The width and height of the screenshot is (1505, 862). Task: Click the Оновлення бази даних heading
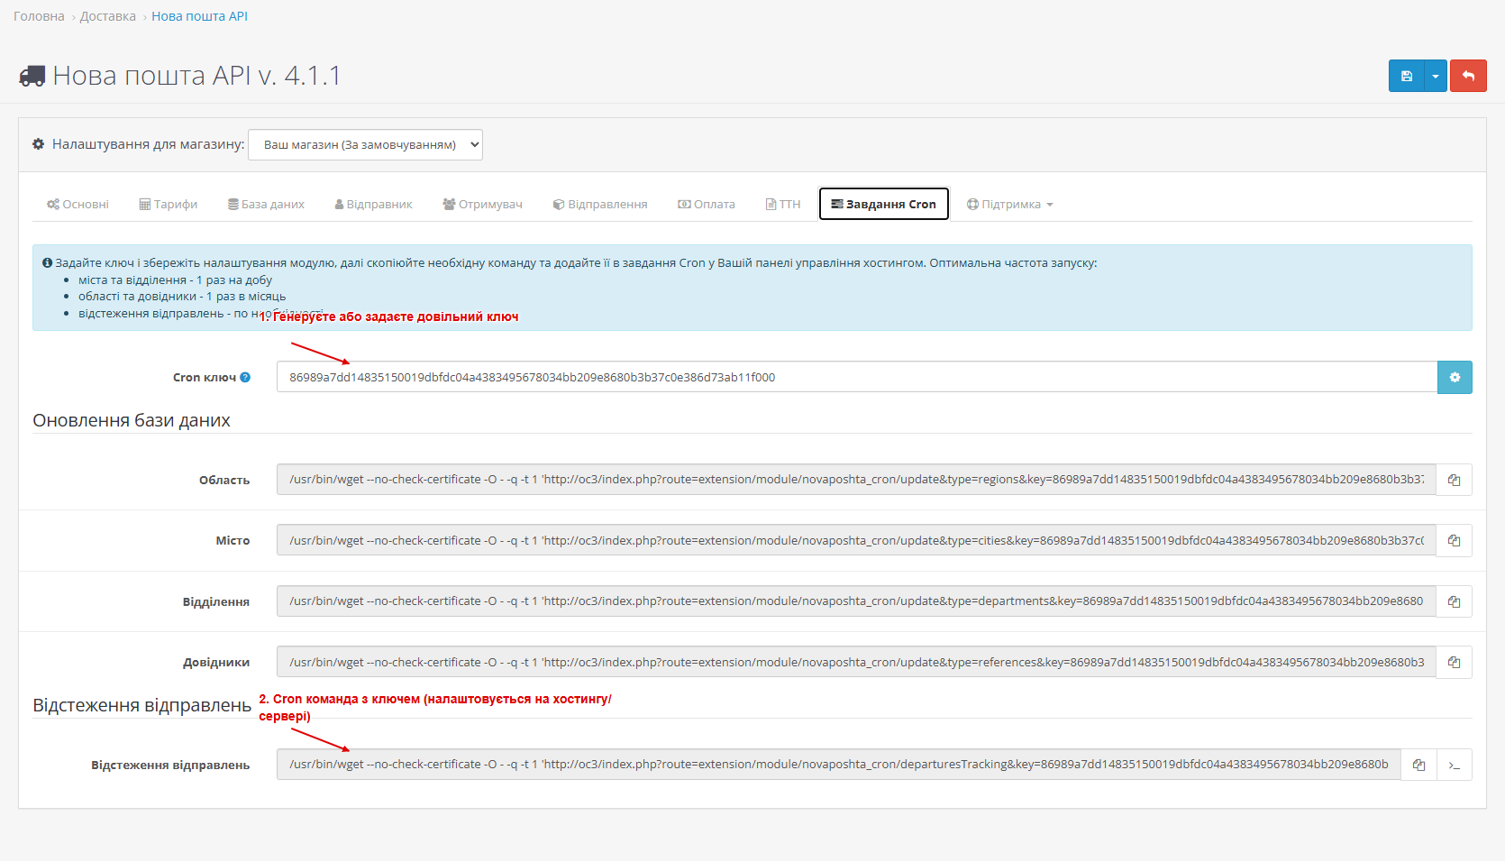click(x=132, y=420)
